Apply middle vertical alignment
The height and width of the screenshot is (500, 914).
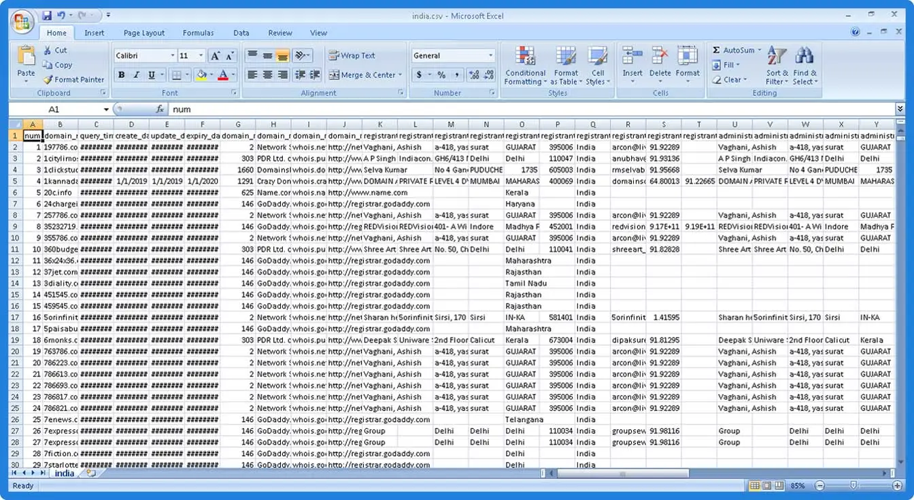[x=267, y=56]
